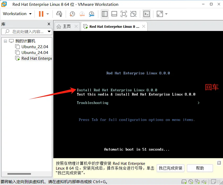The image size is (223, 185).
Task: Click the network adapter status bar icon
Action: (197, 182)
